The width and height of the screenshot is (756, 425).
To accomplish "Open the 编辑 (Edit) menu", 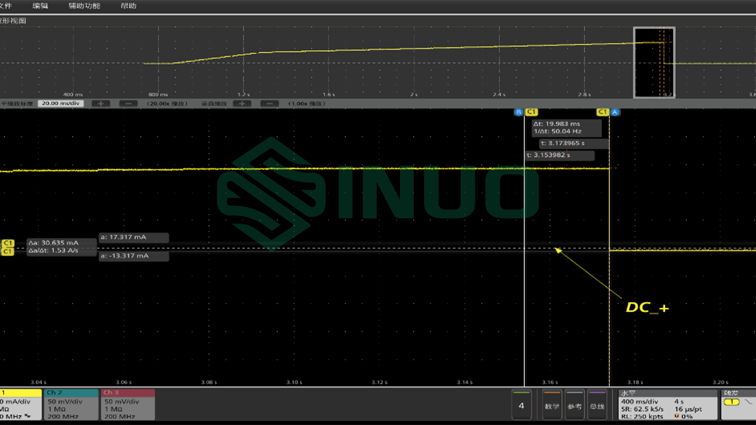I will [x=41, y=6].
